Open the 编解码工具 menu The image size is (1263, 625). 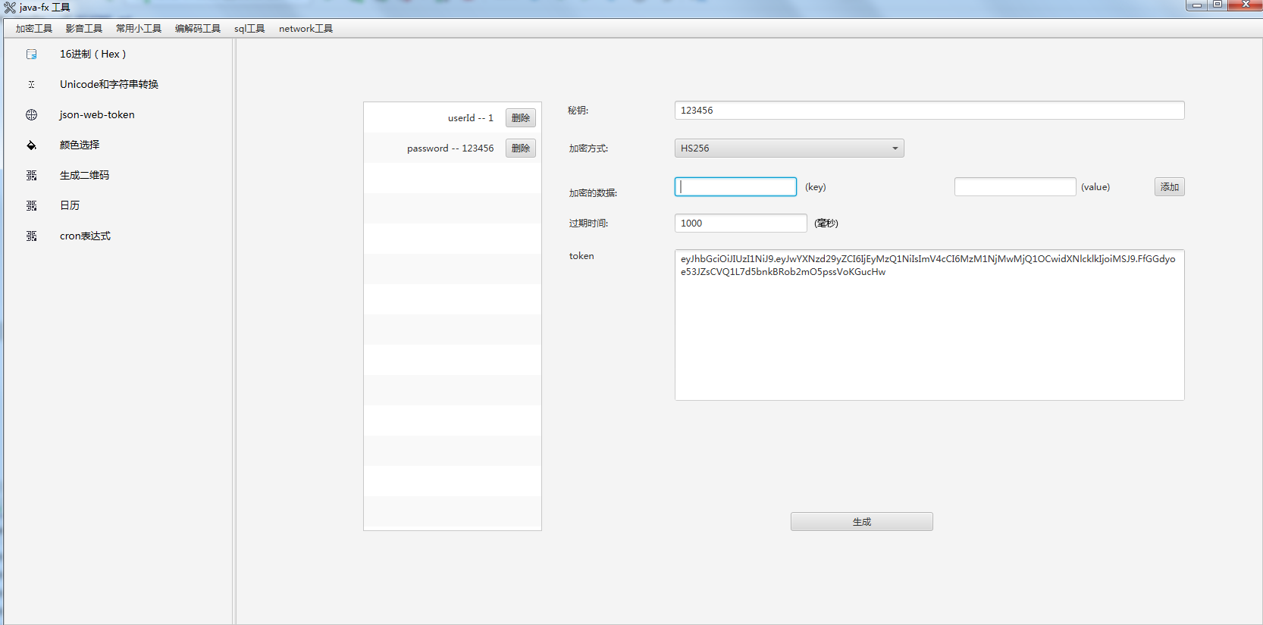198,29
